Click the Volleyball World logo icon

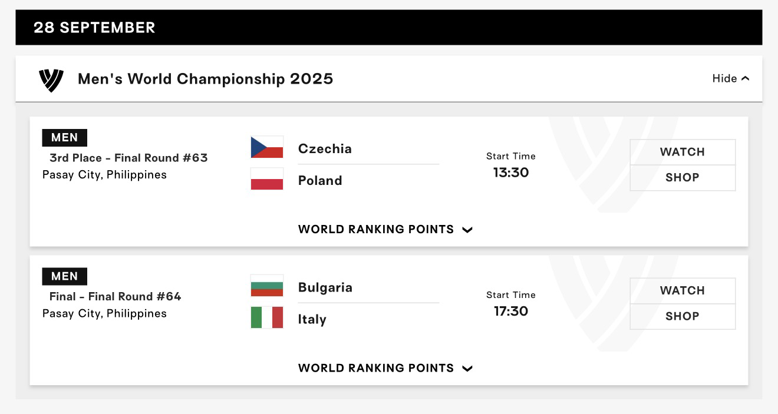(51, 79)
